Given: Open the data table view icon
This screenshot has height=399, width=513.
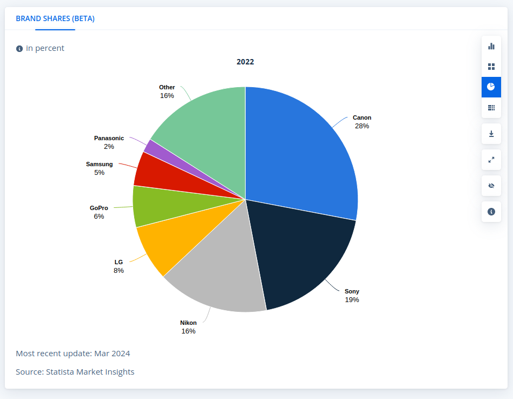Looking at the screenshot, I should [491, 107].
